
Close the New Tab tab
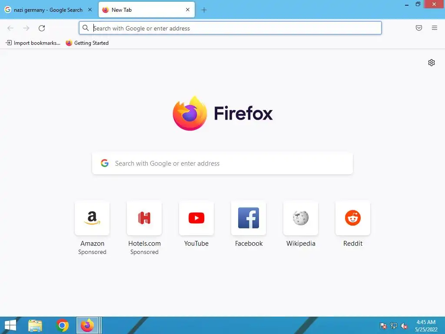188,10
